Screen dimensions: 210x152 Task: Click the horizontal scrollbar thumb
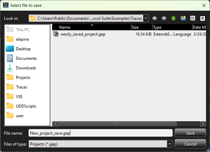pos(117,124)
